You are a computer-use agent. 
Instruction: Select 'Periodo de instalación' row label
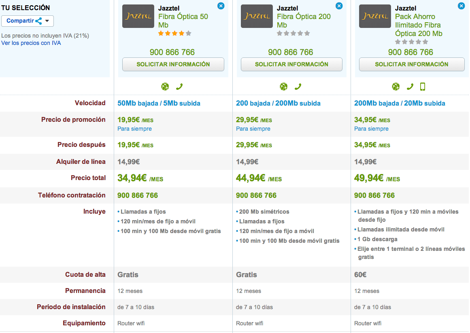click(x=71, y=307)
